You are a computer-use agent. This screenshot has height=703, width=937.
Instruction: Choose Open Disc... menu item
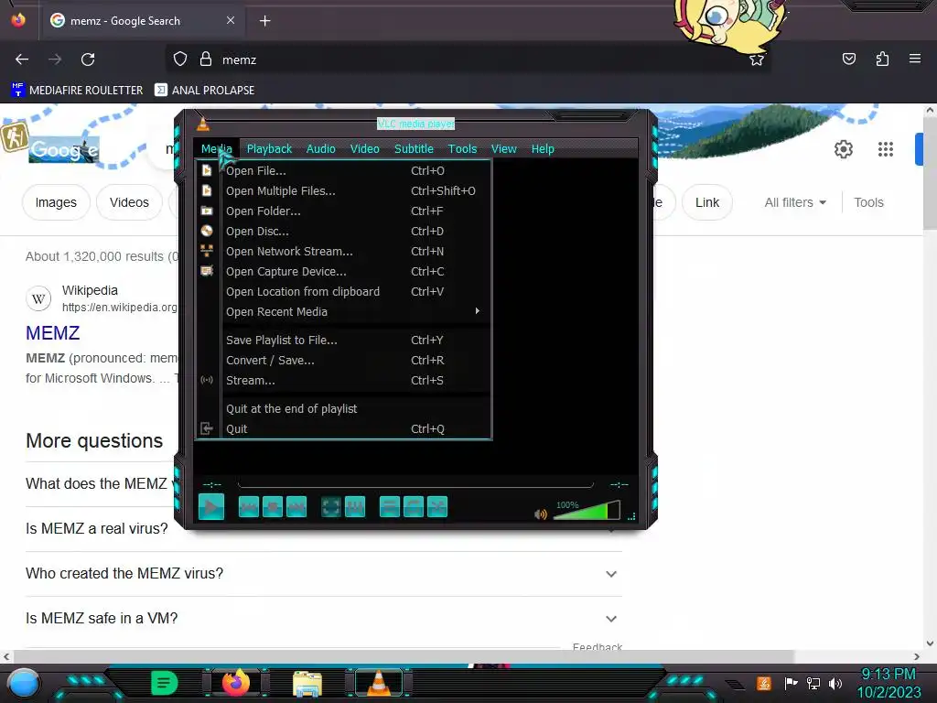[357, 232]
